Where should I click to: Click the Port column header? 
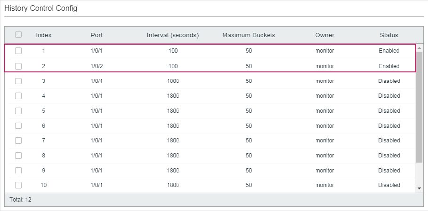point(97,35)
